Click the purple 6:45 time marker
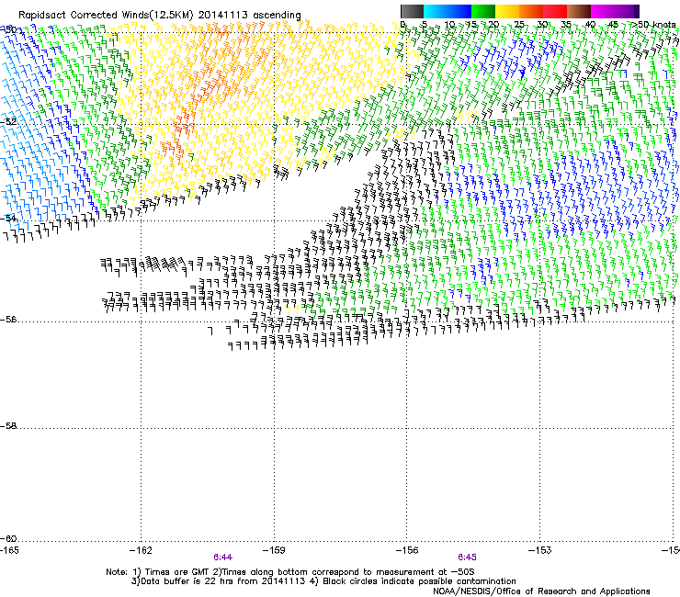The image size is (680, 597). [467, 558]
